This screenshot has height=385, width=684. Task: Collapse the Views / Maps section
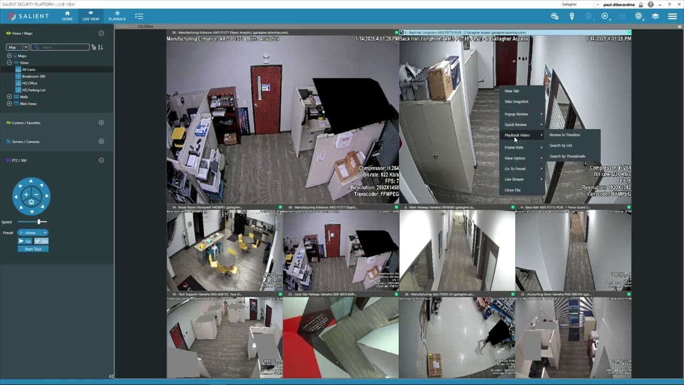tap(101, 33)
